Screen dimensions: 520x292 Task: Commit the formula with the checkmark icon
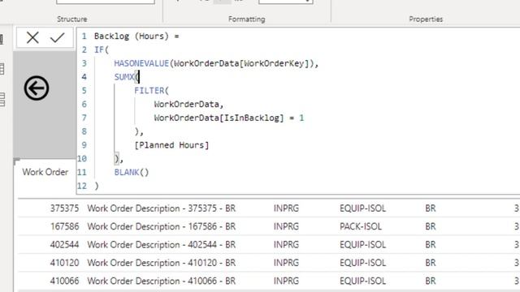pyautogui.click(x=57, y=37)
